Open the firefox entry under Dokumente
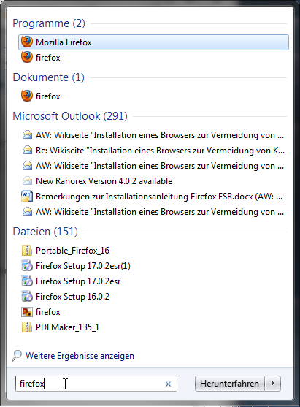 point(153,96)
